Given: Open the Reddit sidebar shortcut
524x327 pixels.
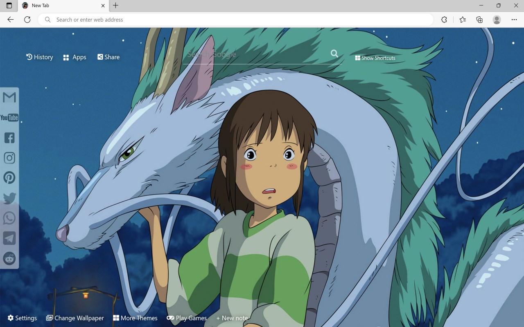Looking at the screenshot, I should click(x=9, y=258).
